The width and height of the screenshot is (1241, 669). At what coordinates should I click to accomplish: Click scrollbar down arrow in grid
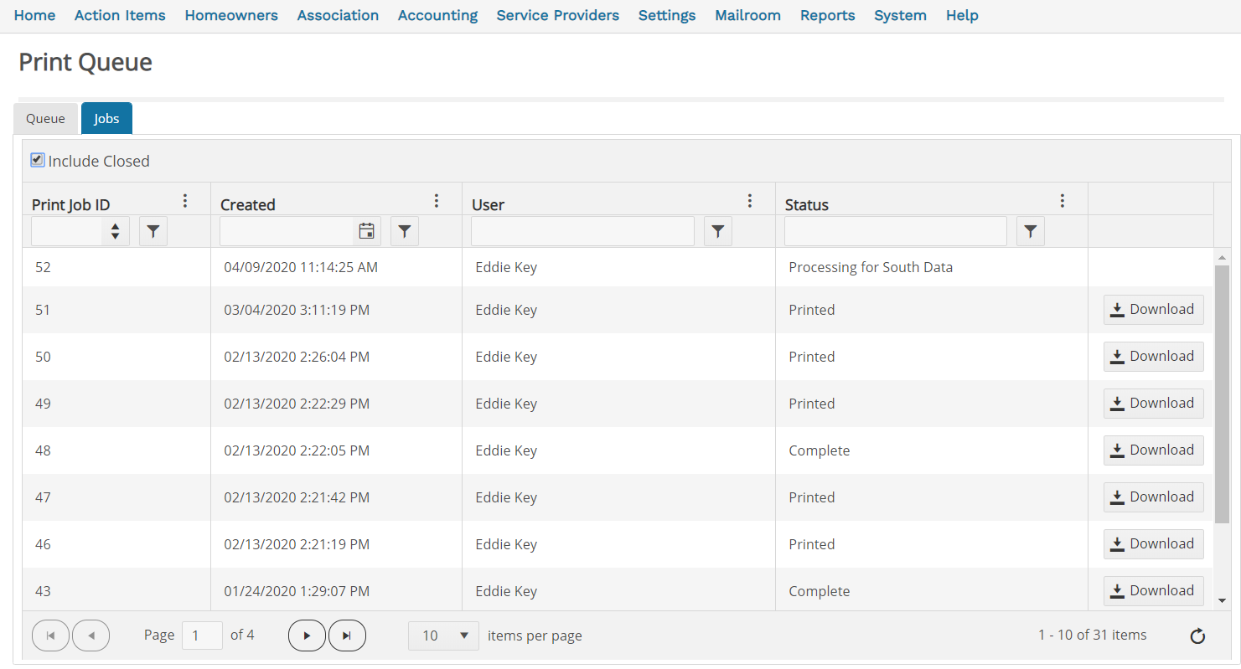tap(1222, 600)
